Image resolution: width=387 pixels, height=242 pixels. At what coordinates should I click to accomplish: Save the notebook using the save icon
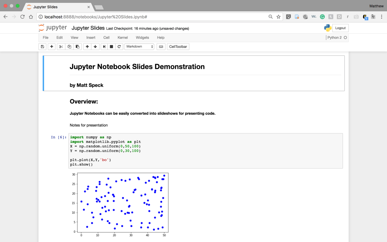pyautogui.click(x=42, y=46)
